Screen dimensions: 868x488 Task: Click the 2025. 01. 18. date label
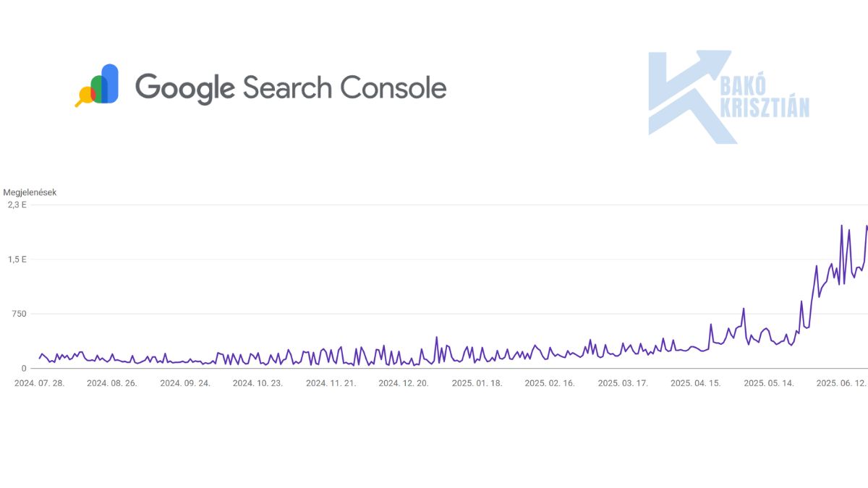click(477, 383)
